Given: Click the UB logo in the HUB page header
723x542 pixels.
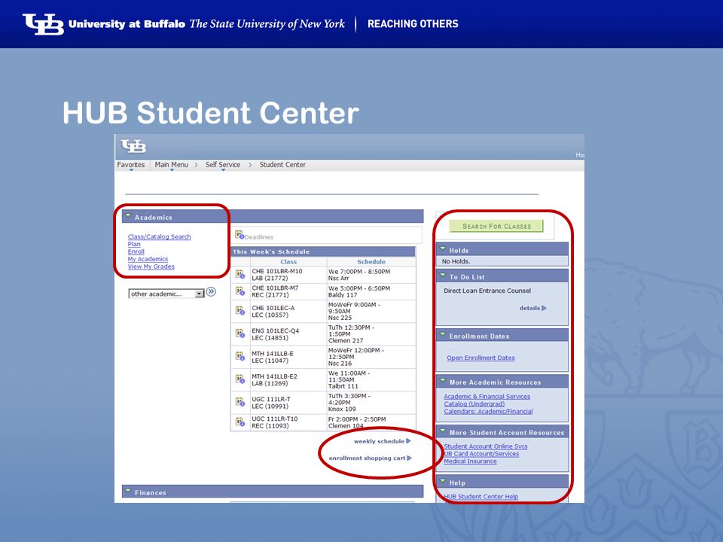Looking at the screenshot, I should 133,146.
